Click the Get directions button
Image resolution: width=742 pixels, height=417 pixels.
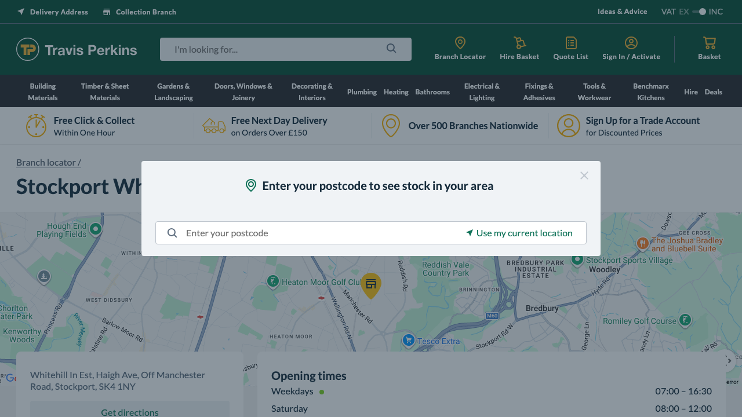click(x=130, y=412)
